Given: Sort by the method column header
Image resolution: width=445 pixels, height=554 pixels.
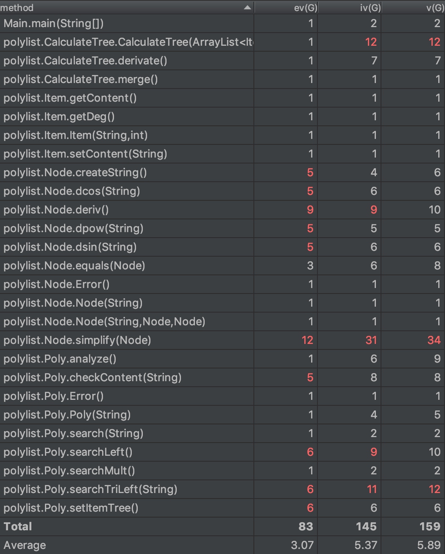Looking at the screenshot, I should pos(17,8).
